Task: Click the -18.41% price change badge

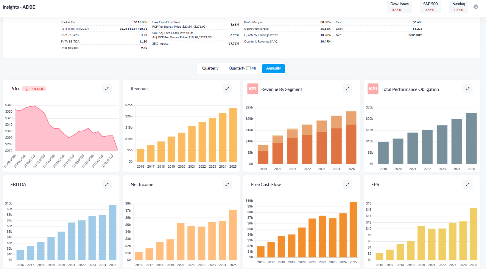Action: tap(34, 89)
